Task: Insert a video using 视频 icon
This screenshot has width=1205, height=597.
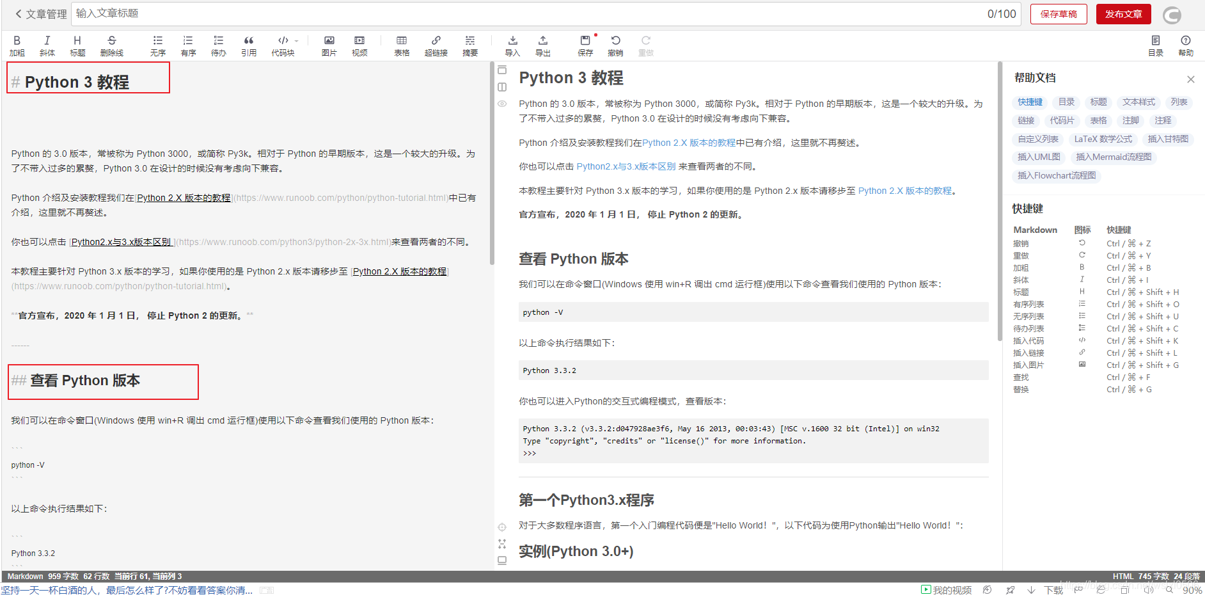Action: (x=359, y=46)
